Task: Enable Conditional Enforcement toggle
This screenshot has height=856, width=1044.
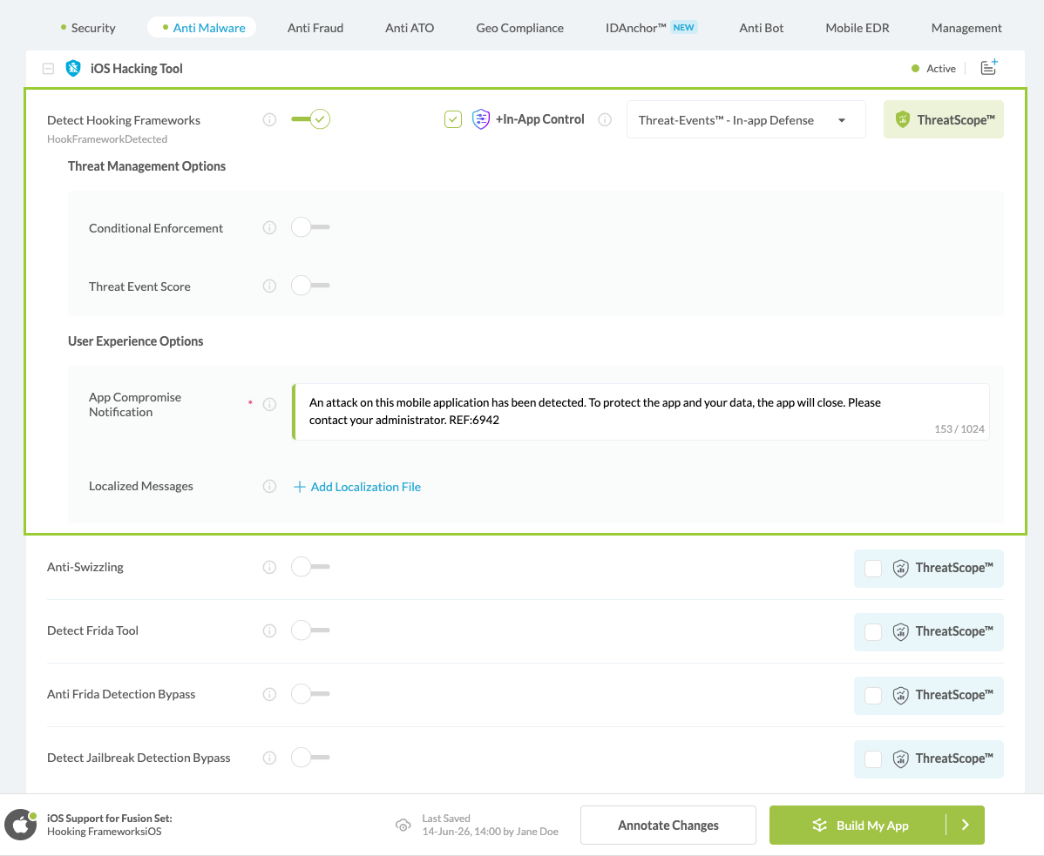Action: coord(310,226)
